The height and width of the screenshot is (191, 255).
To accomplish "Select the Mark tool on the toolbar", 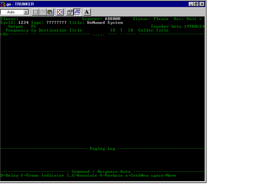I will click(x=35, y=12).
